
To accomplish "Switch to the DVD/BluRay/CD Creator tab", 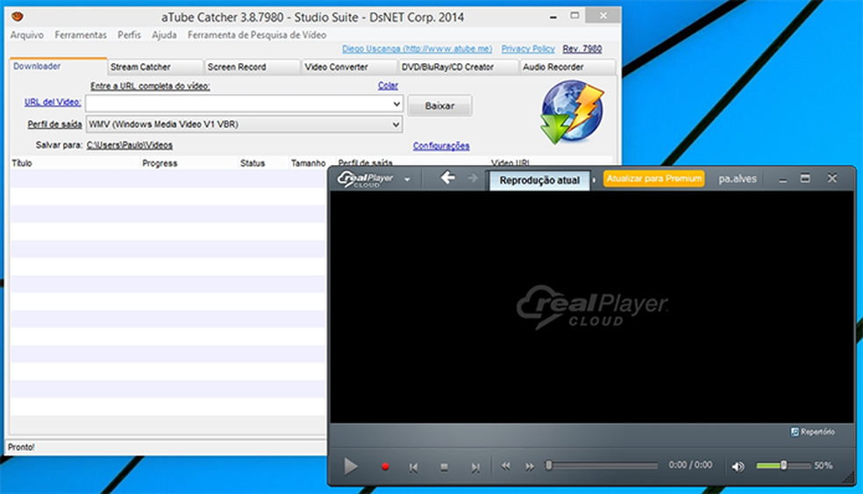I will click(x=458, y=67).
